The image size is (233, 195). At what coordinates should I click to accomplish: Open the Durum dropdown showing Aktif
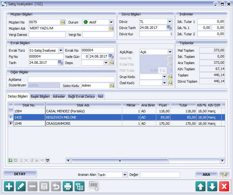tap(111, 22)
